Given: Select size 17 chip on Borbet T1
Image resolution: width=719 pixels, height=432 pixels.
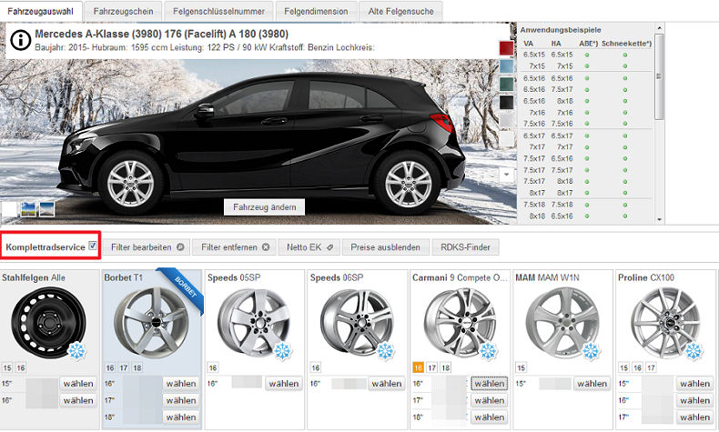Looking at the screenshot, I should [124, 367].
